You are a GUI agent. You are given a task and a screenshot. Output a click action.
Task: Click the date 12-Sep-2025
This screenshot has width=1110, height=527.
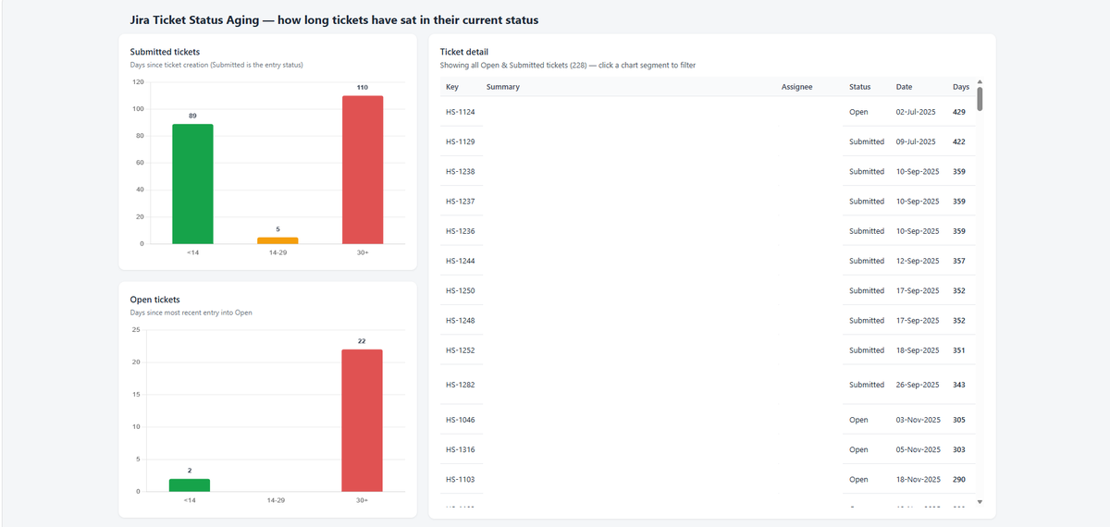click(918, 261)
